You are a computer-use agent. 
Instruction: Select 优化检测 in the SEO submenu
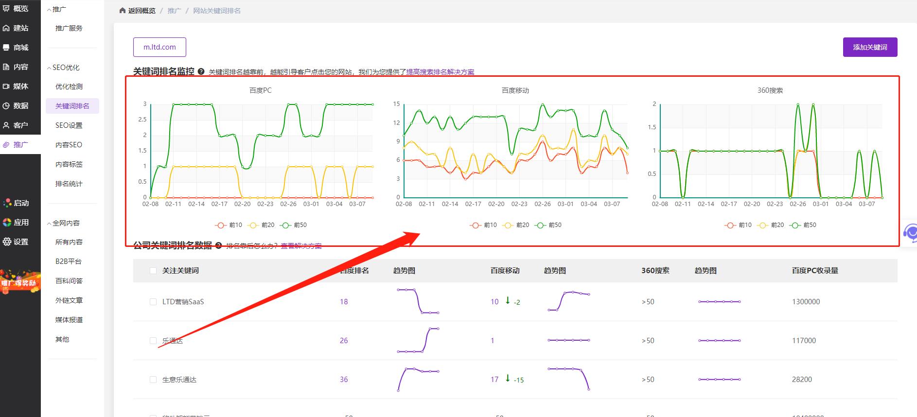click(69, 87)
